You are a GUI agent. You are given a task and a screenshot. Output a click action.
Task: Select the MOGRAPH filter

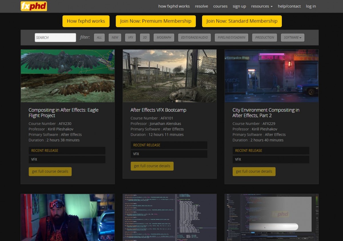(x=164, y=37)
